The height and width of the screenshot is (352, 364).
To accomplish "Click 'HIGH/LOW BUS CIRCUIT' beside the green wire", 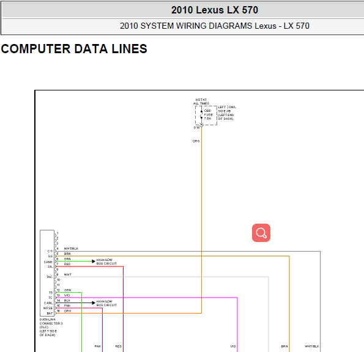I will click(106, 262).
